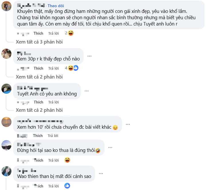Viewport: 208px width, 190px height.
Task: Click avatar of 'Wao thien than' commenter
Action: [x=6, y=171]
